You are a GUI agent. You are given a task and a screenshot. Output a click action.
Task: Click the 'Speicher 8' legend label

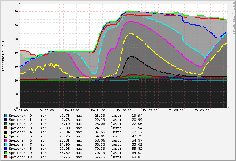[x=20, y=149]
